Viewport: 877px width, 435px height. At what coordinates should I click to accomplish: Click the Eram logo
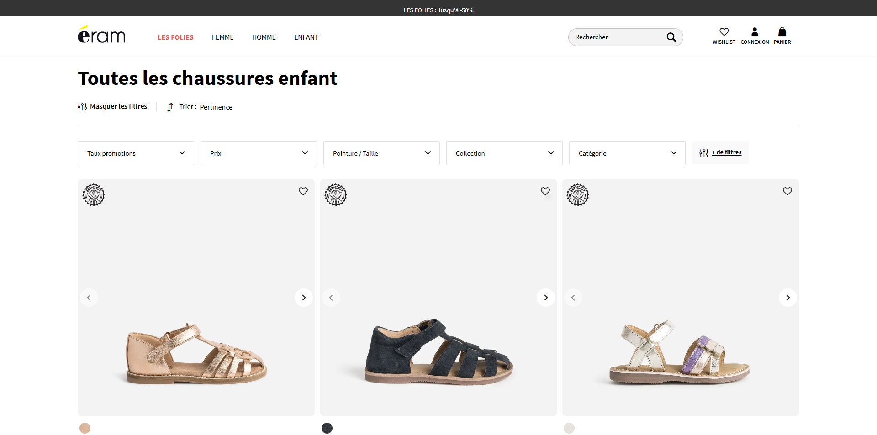101,35
